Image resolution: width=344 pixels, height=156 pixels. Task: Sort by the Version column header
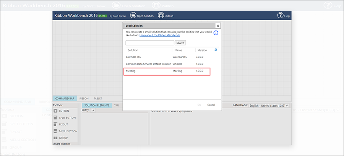tap(202, 50)
